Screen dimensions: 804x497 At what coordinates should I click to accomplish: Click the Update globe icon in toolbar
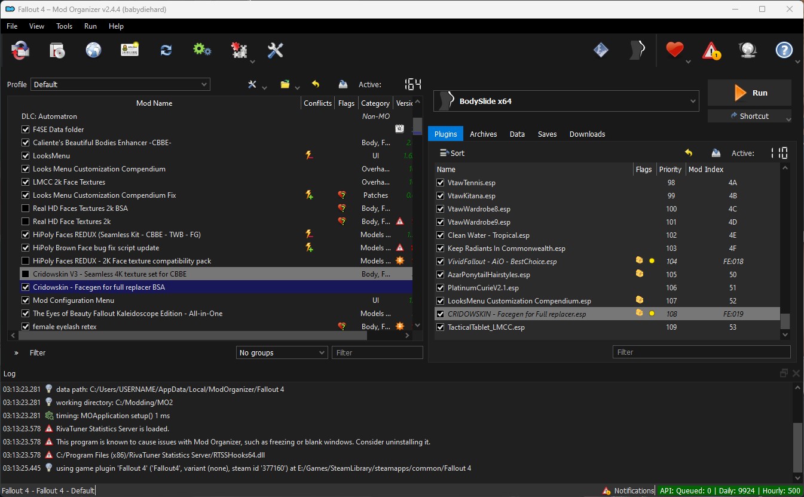(748, 51)
